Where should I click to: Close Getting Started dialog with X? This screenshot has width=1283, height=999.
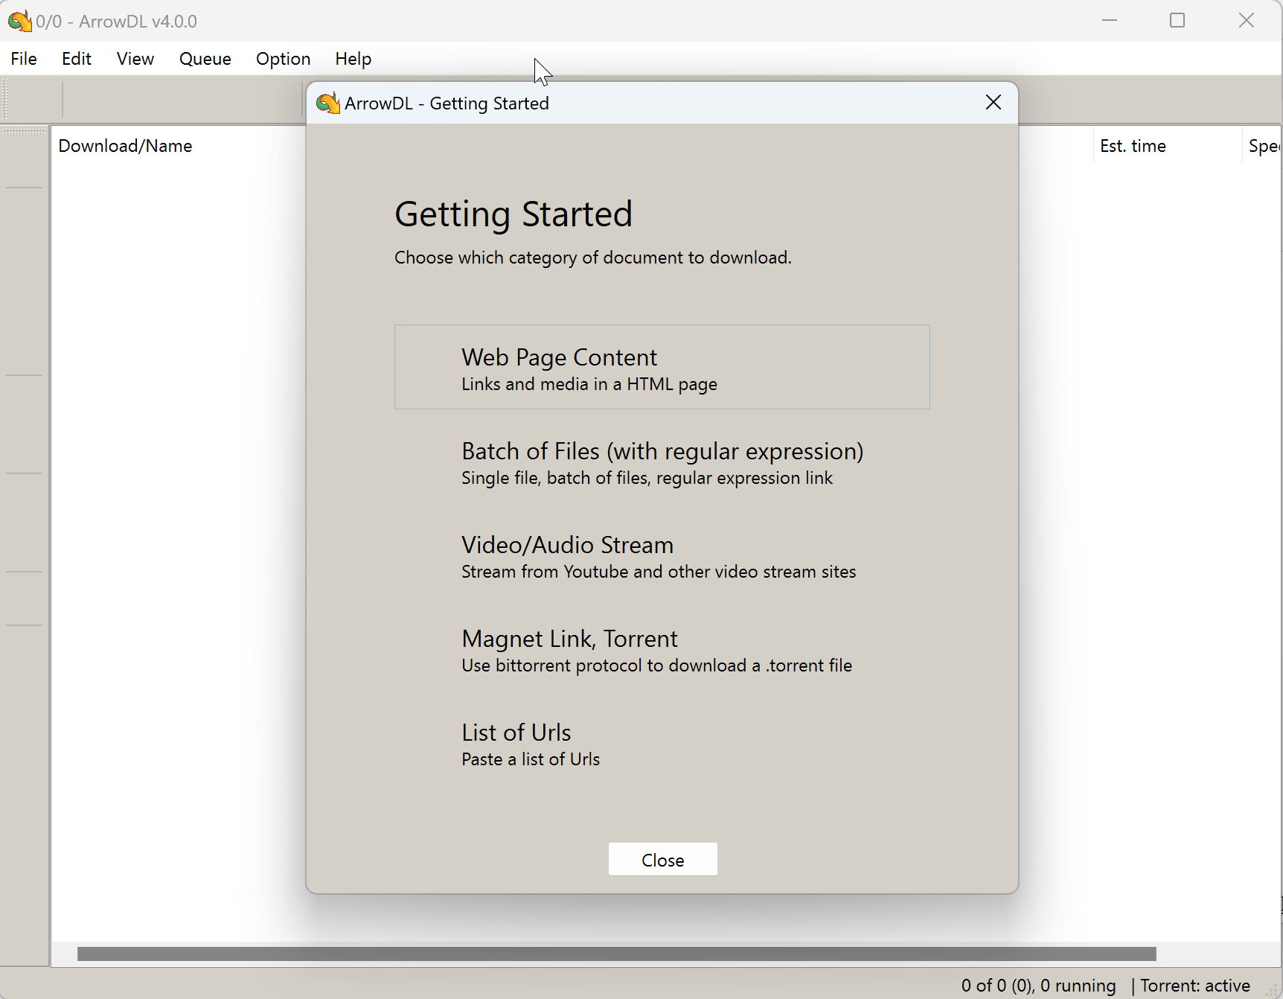(994, 102)
